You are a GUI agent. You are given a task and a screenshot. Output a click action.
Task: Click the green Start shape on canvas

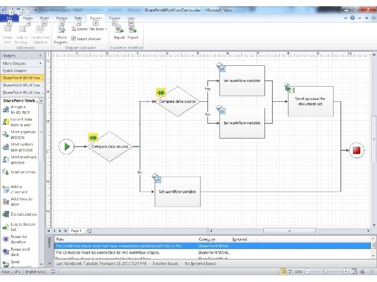tap(66, 147)
